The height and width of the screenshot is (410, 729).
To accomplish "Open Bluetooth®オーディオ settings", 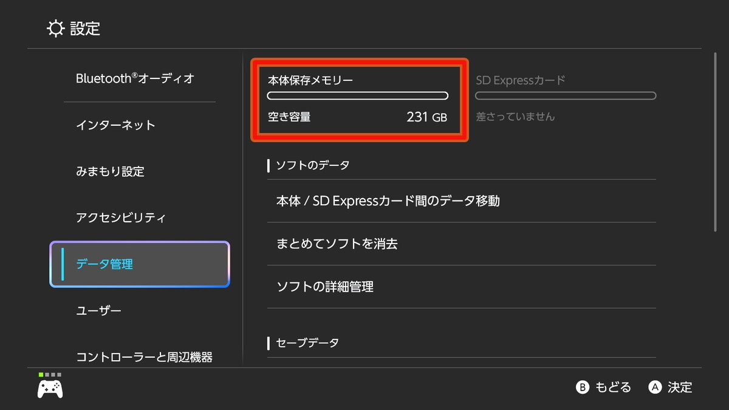I will point(135,78).
